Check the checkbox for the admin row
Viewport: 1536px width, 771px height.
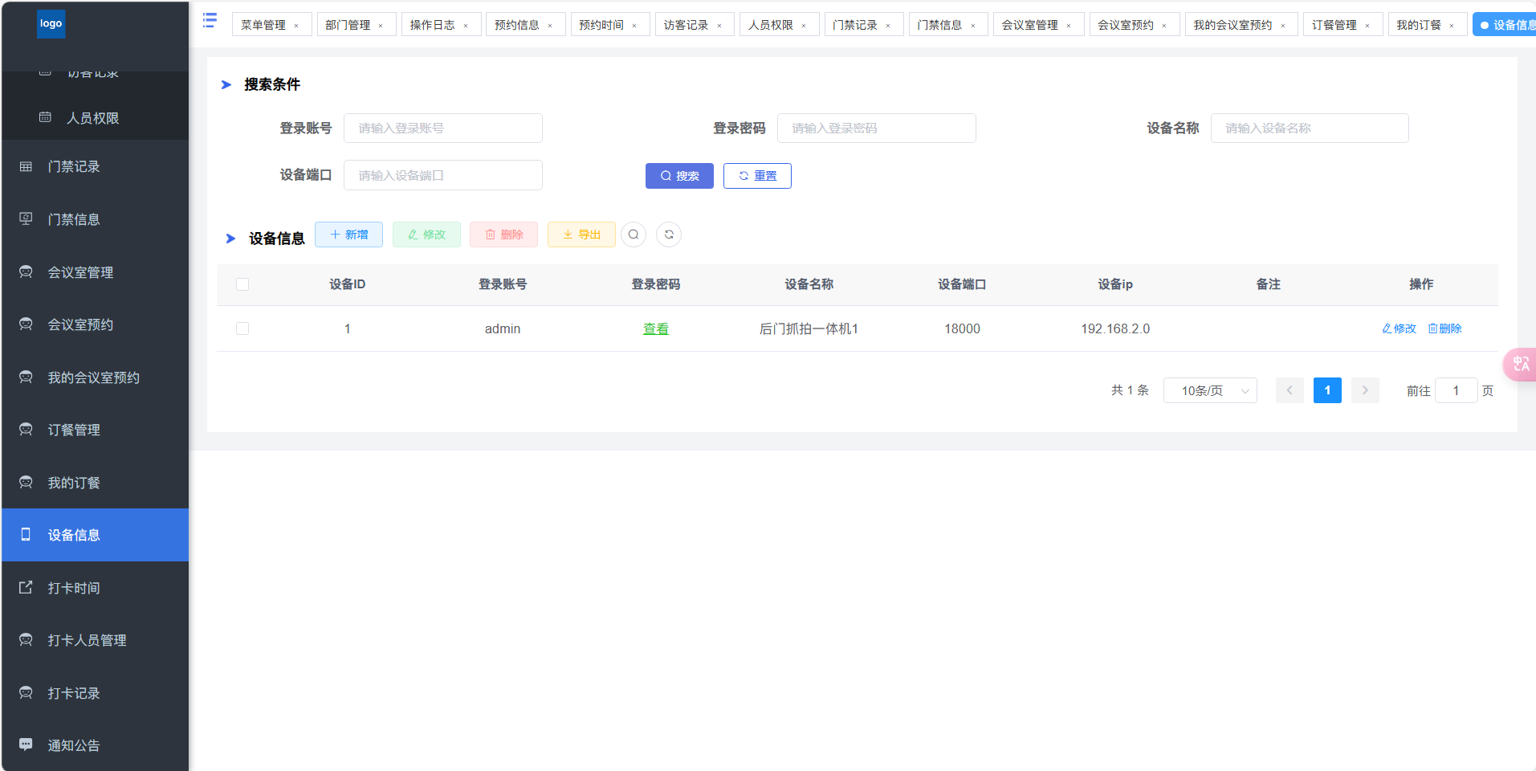tap(242, 328)
